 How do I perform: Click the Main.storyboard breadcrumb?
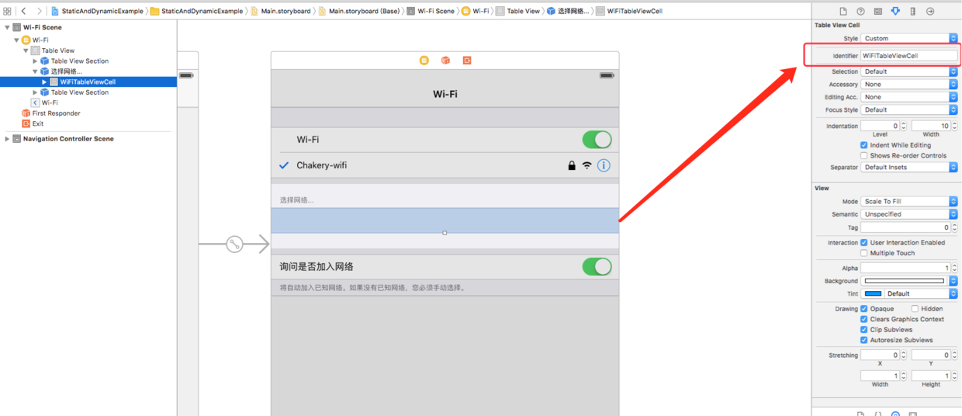click(281, 12)
